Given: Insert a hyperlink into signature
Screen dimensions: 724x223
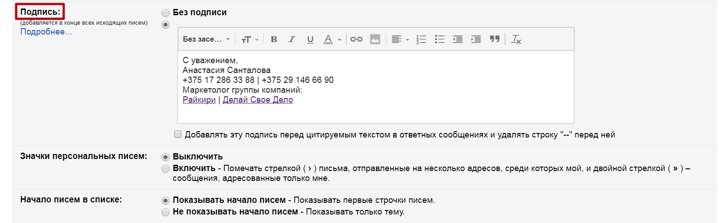Looking at the screenshot, I should [x=356, y=39].
